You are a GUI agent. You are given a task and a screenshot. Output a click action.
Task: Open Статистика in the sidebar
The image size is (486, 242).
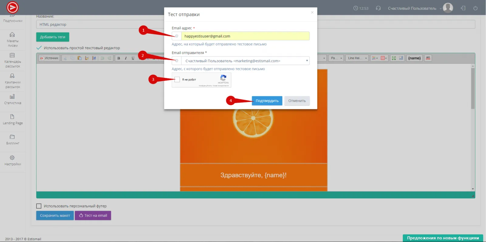(x=12, y=99)
